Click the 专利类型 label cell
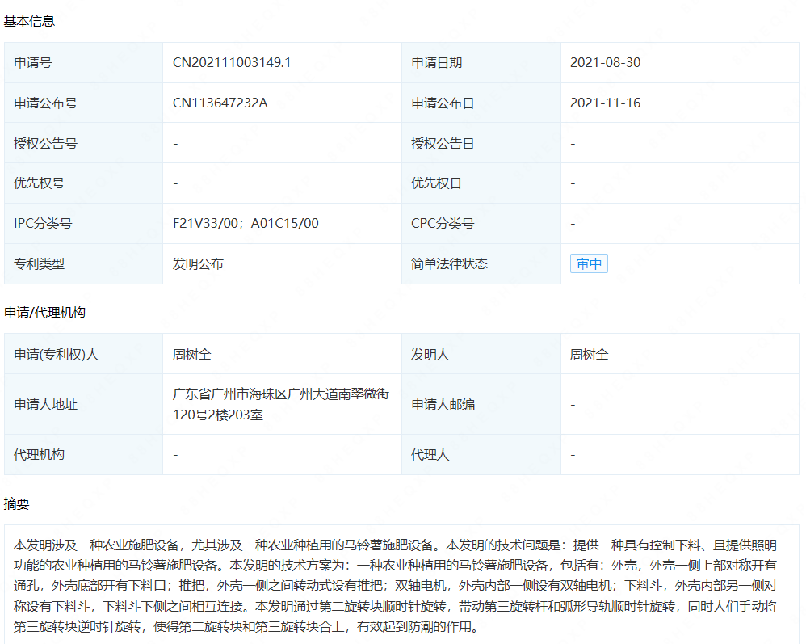The height and width of the screenshot is (644, 806). tap(84, 264)
